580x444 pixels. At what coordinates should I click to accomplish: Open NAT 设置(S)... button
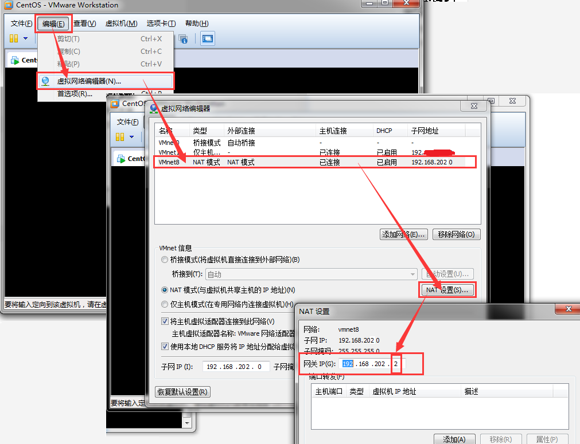pos(447,290)
